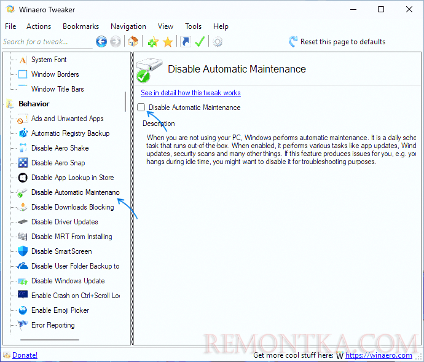The image size is (424, 362).
Task: Click the Search for a tweak field
Action: coord(47,42)
